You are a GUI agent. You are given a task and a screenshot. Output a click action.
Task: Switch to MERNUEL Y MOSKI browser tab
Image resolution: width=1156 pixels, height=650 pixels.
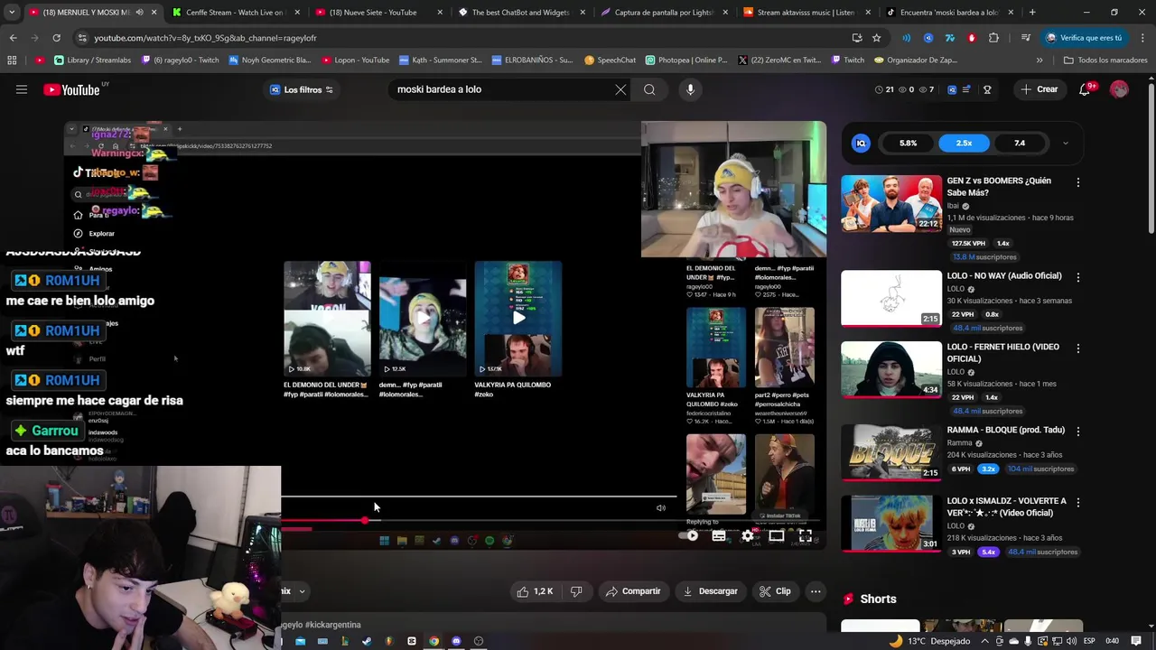pos(89,13)
